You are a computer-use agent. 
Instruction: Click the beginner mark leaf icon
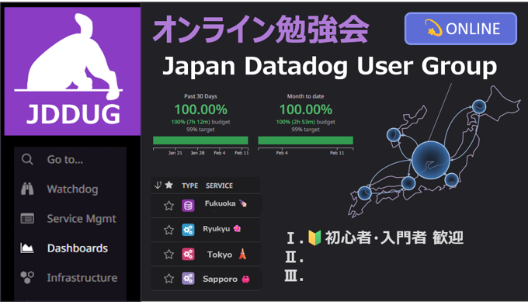click(x=314, y=238)
